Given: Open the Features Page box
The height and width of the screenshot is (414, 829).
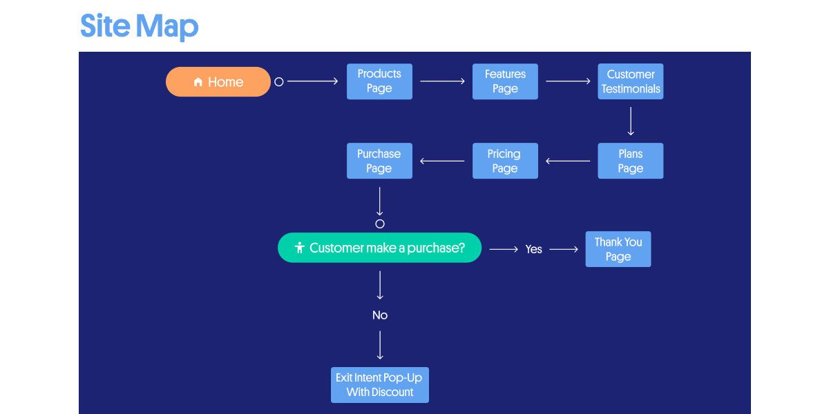Looking at the screenshot, I should coord(505,81).
